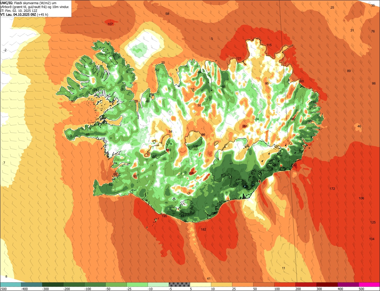Click the map value -2 at the left edge
Image resolution: width=380 pixels, height=291 pixels.
coord(5,50)
